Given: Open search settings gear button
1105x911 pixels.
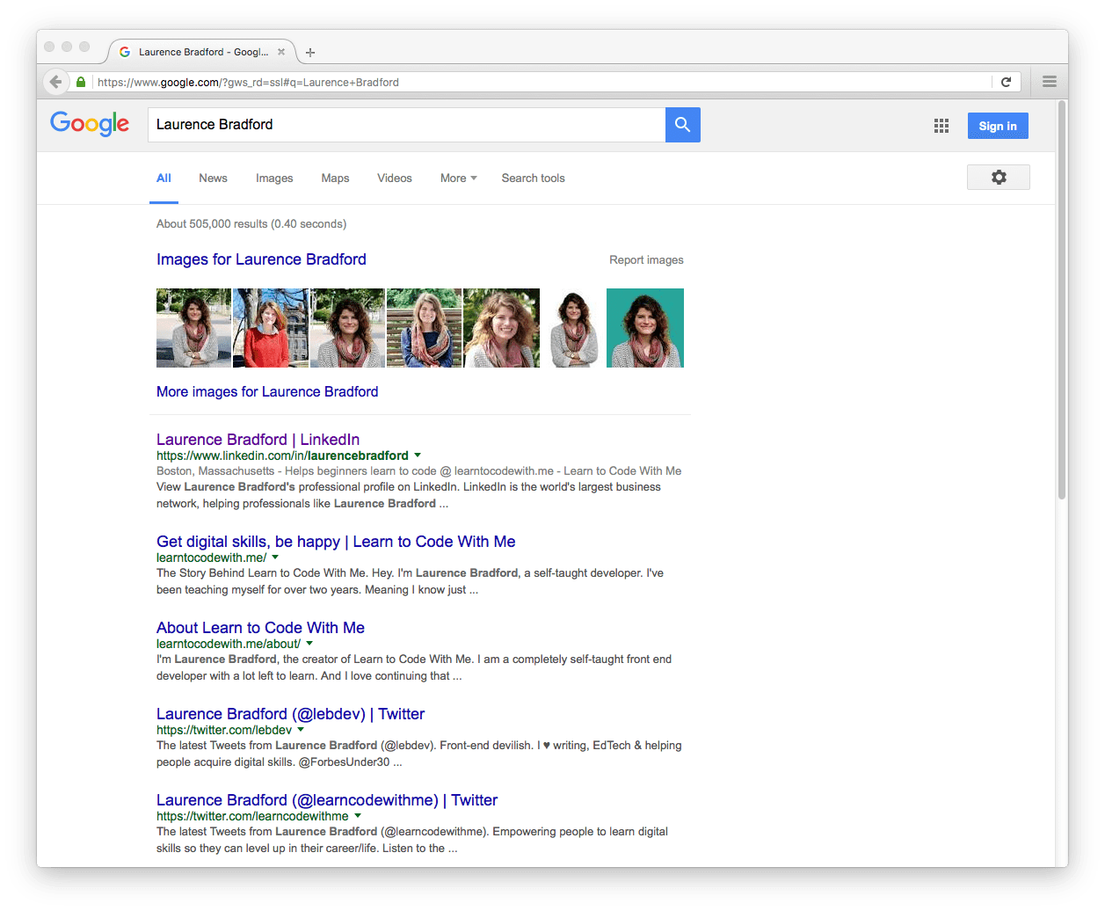Looking at the screenshot, I should click(999, 177).
